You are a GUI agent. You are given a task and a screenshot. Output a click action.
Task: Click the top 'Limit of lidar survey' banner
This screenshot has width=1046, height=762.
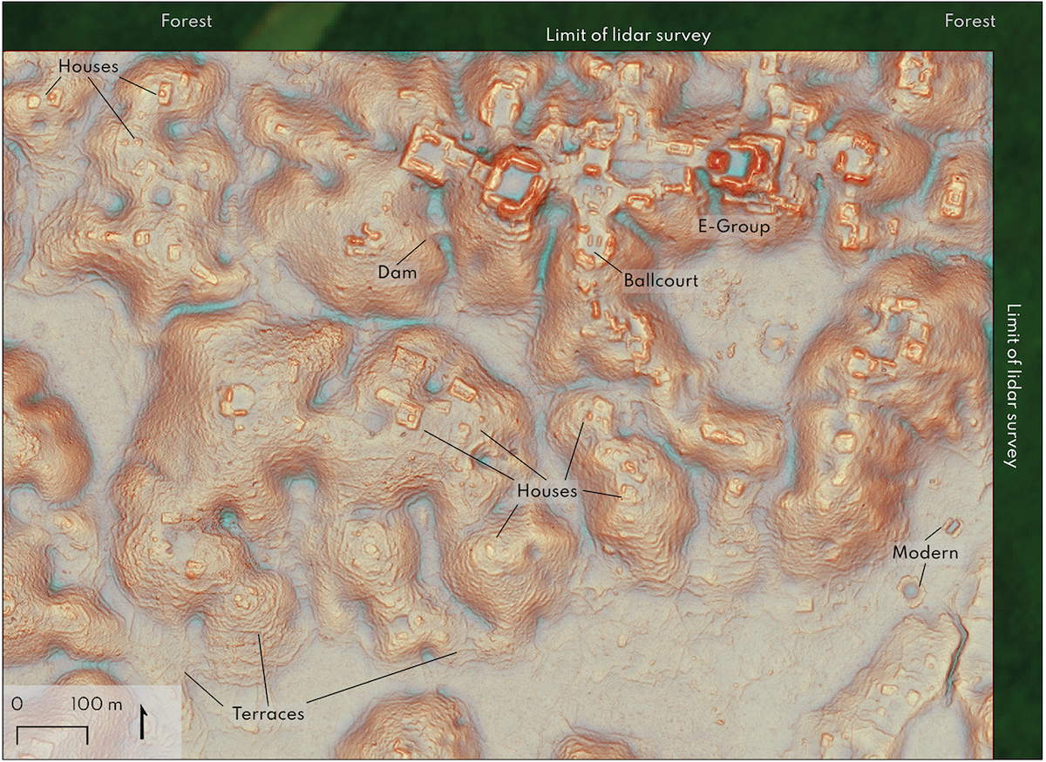(628, 37)
